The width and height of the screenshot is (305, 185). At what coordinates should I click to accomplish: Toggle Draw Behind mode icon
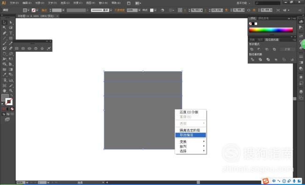tap(8, 114)
